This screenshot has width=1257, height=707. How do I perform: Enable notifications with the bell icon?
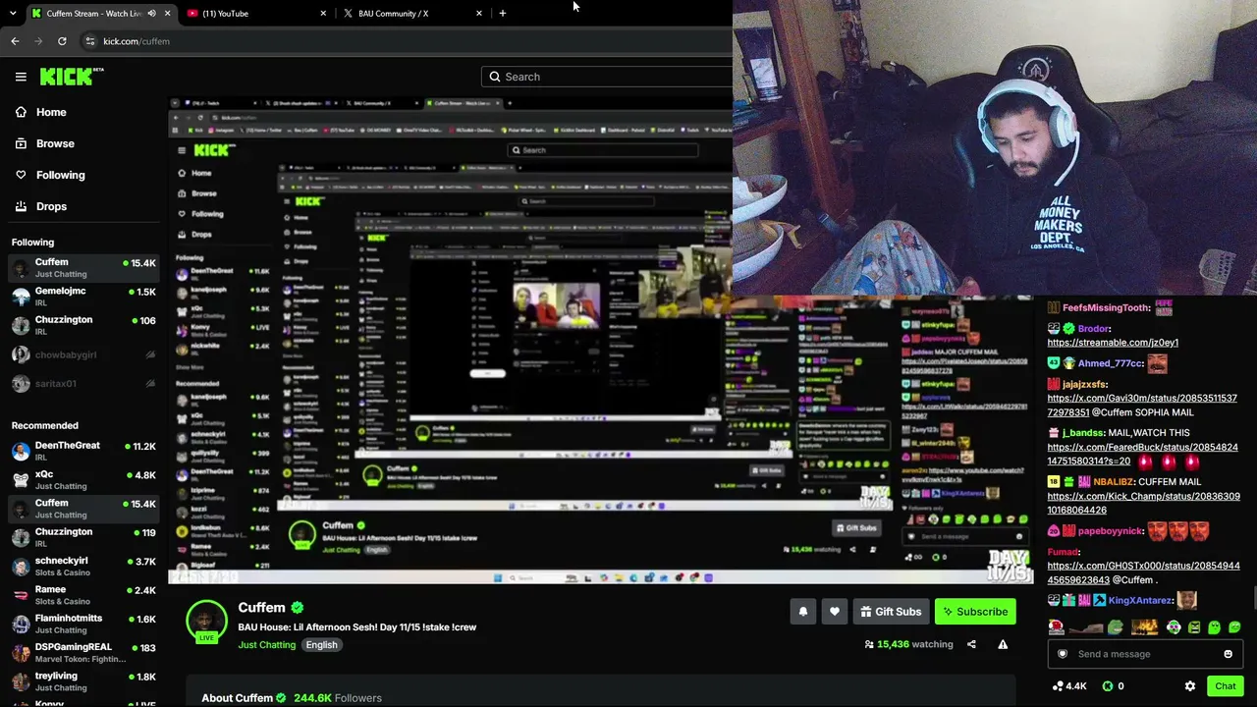[803, 612]
